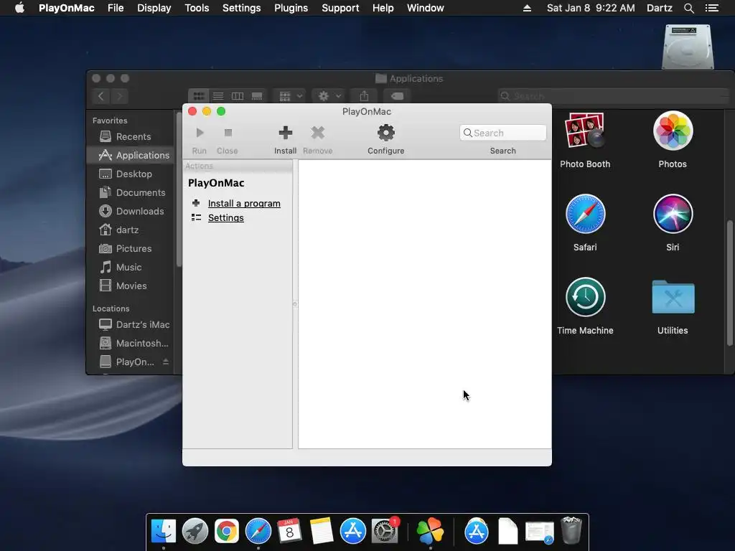Open the Help menu
The image size is (735, 551).
tap(383, 8)
